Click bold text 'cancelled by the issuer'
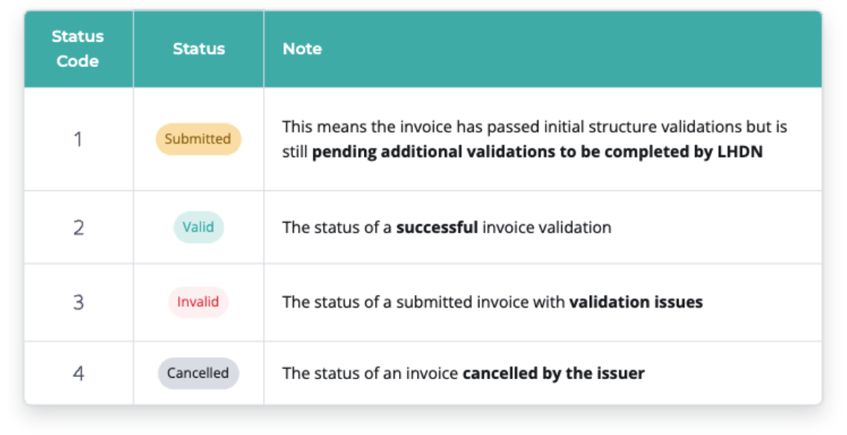 554,373
